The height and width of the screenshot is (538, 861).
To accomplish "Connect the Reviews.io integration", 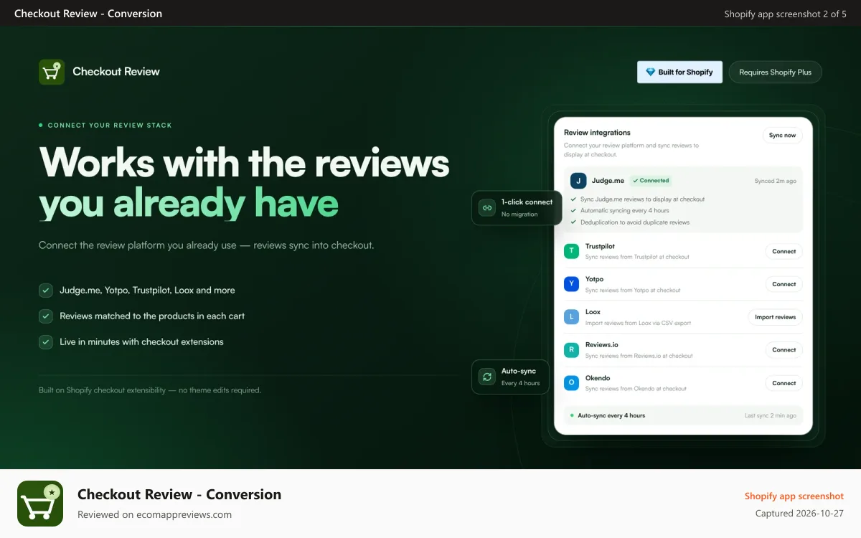I will 784,350.
